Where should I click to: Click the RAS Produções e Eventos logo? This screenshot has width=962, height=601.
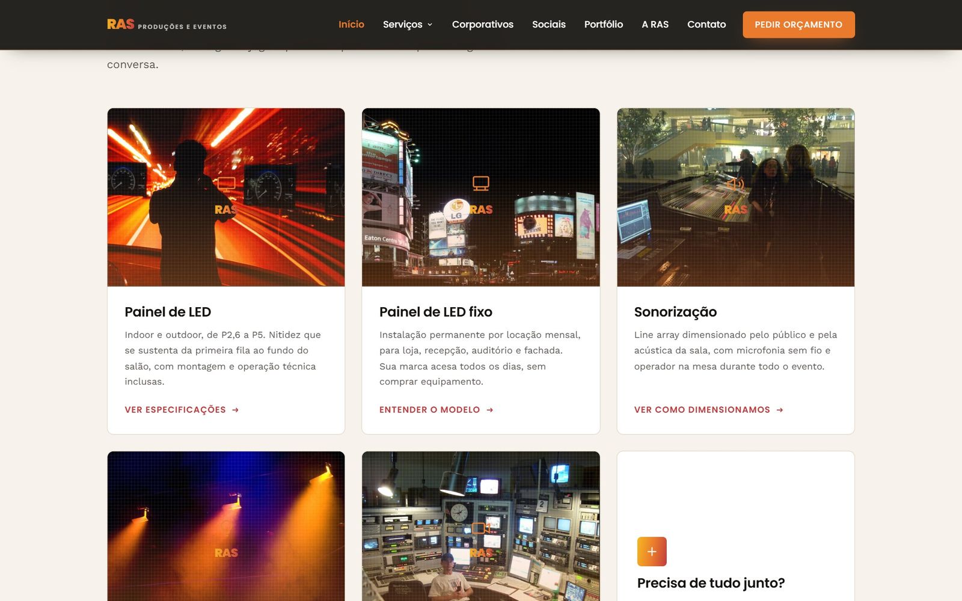coord(167,25)
